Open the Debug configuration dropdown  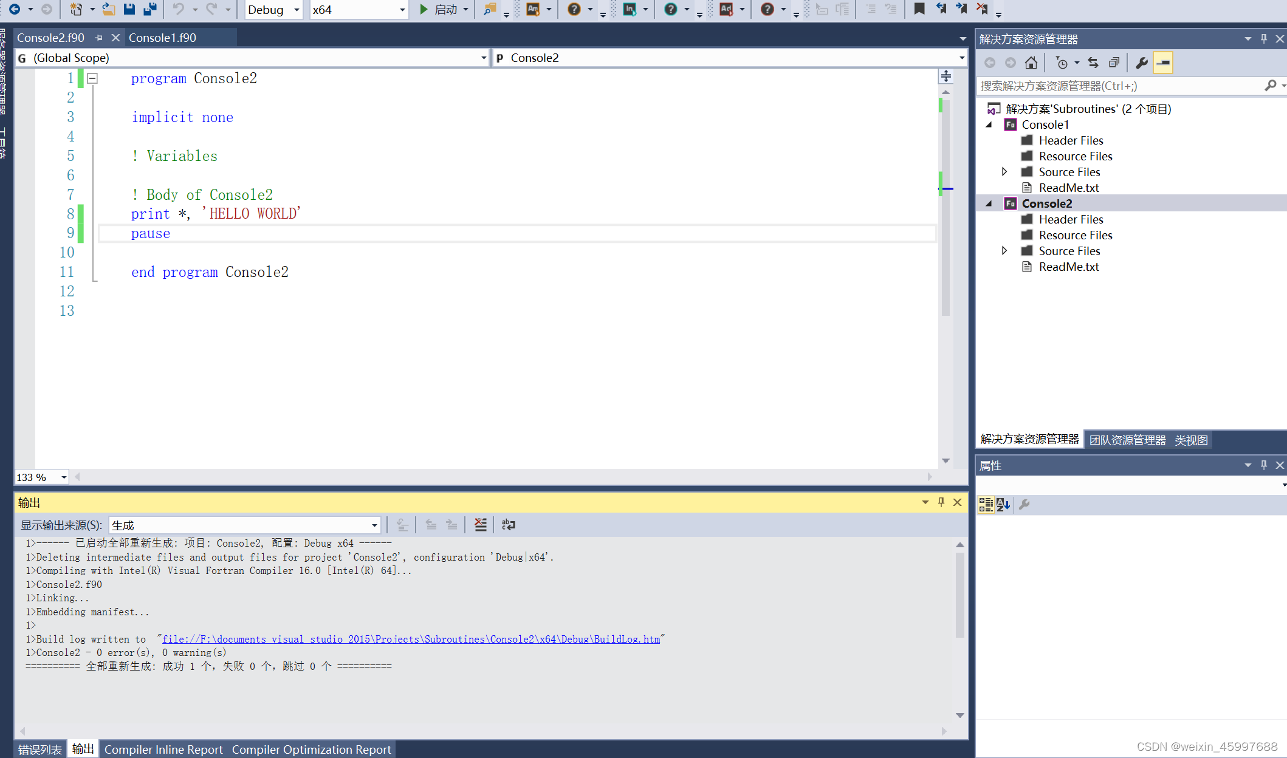[x=297, y=10]
